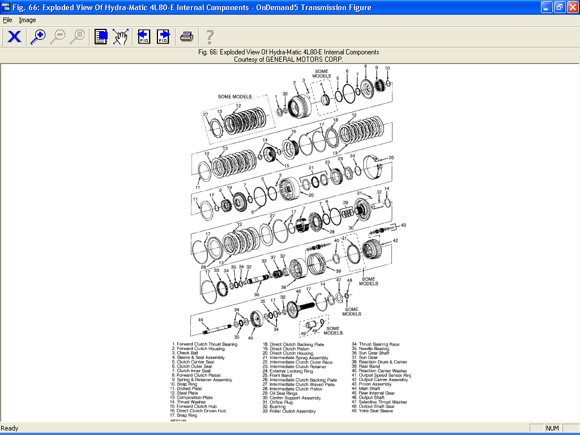Viewport: 580px width, 435px height.
Task: Click the 'Fig. 66: Exploded View' caption heading
Action: click(x=288, y=52)
